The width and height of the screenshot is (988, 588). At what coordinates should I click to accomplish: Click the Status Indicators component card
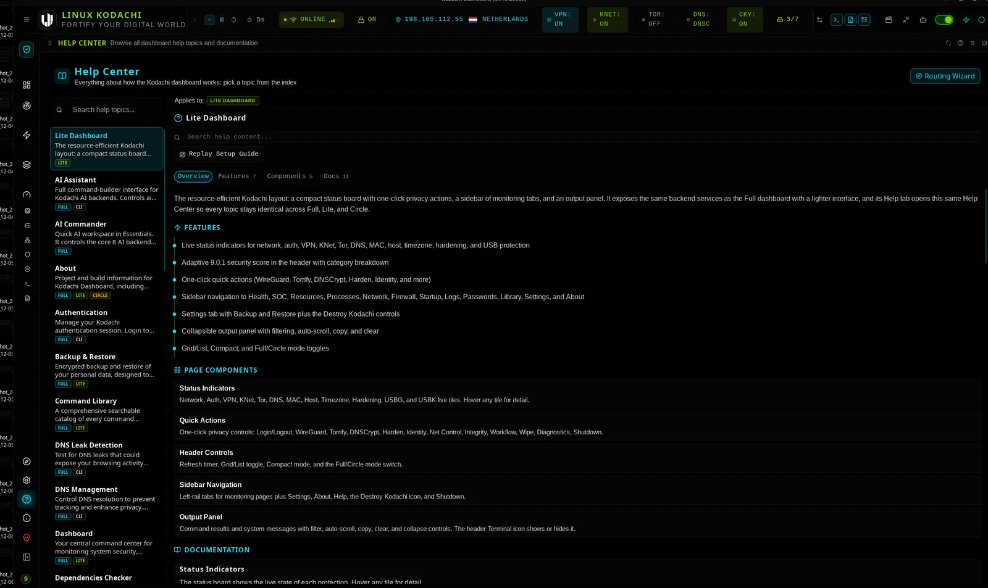577,394
